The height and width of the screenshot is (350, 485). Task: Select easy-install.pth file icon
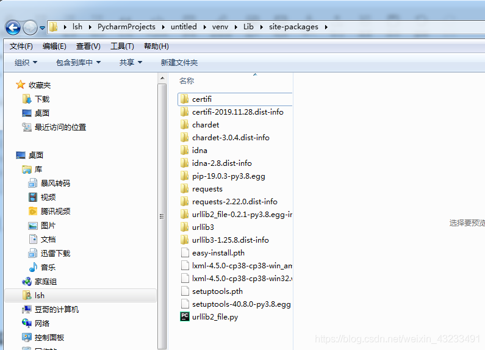point(185,253)
